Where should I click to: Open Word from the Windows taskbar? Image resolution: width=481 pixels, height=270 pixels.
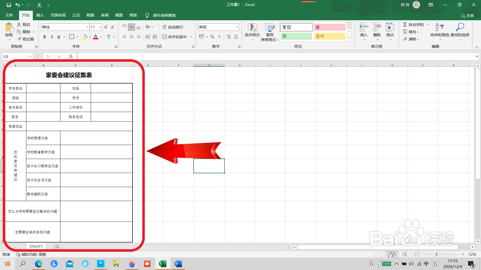178,264
